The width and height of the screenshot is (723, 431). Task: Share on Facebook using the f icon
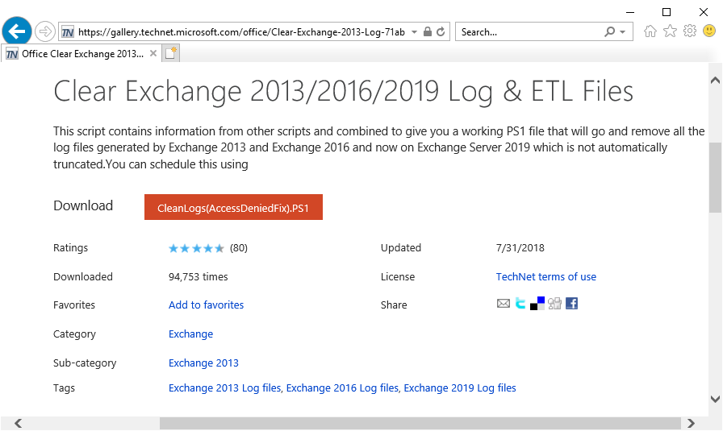pyautogui.click(x=572, y=304)
